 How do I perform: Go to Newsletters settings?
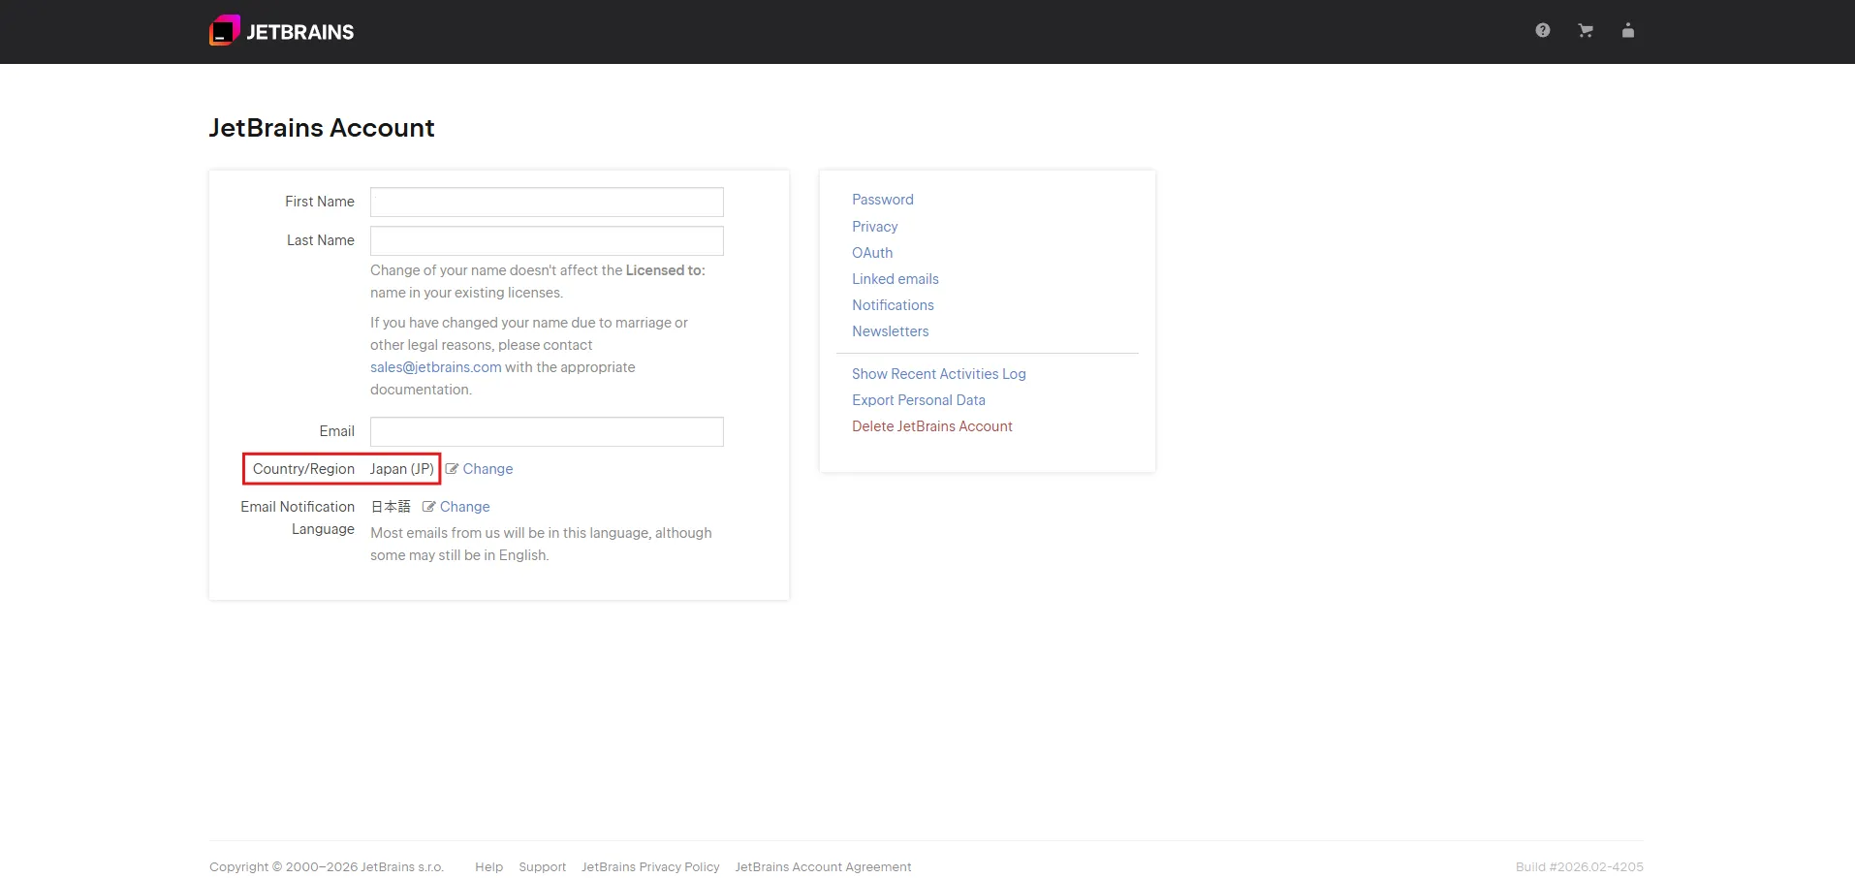click(891, 331)
